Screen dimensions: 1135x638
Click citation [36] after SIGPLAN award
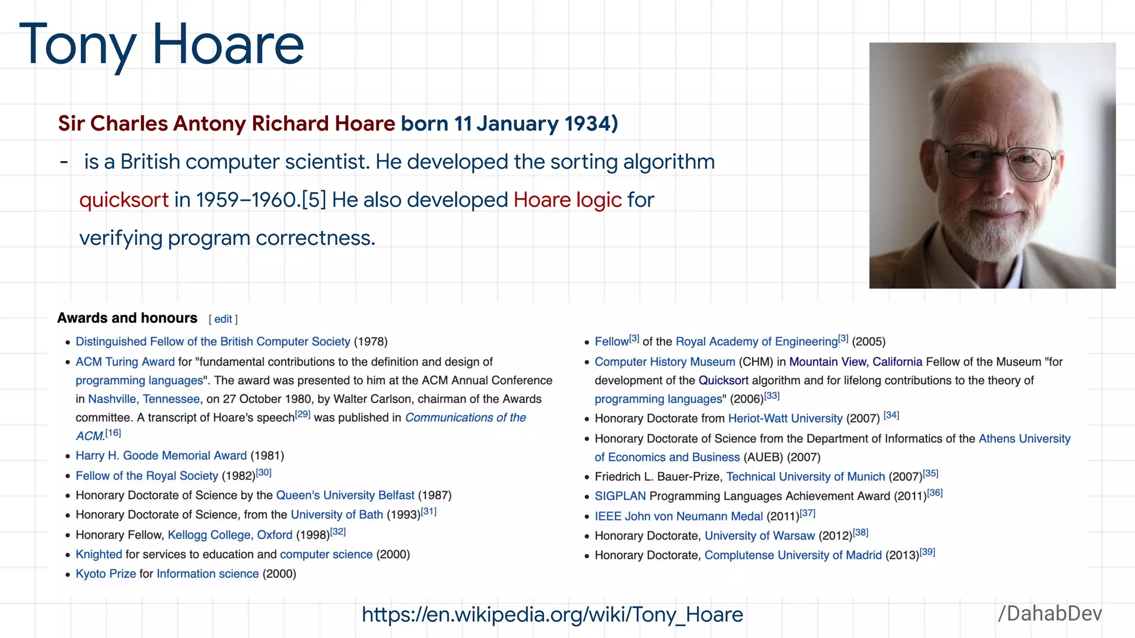point(935,492)
